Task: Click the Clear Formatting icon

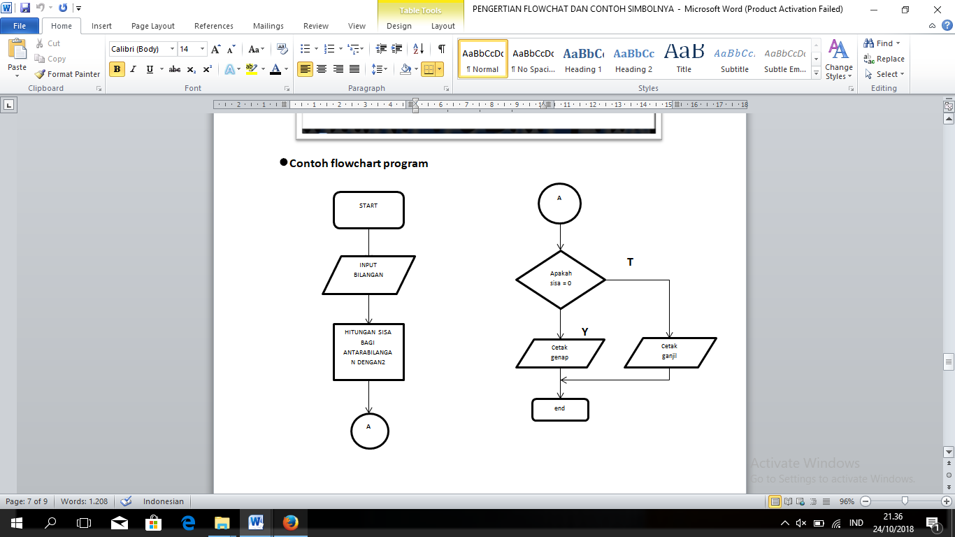Action: pos(282,50)
